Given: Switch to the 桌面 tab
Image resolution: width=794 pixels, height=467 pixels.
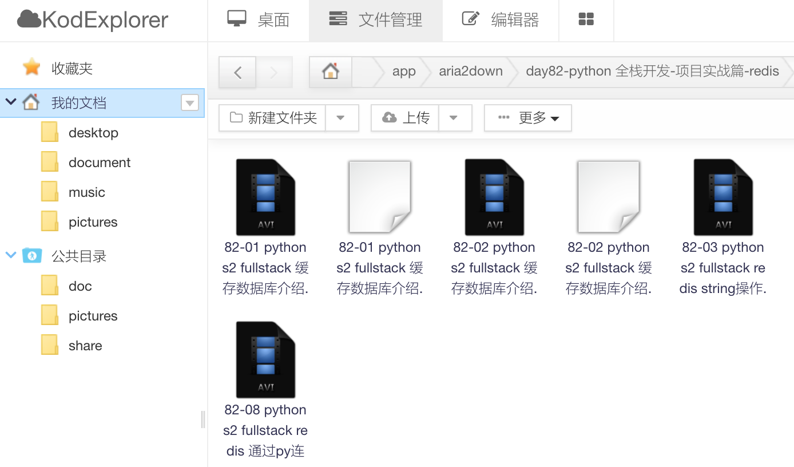Looking at the screenshot, I should [x=259, y=20].
